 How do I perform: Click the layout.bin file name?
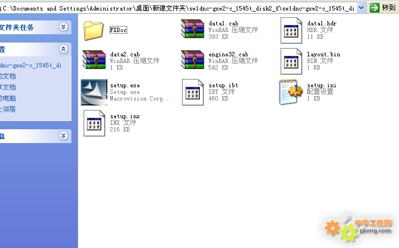click(x=324, y=54)
